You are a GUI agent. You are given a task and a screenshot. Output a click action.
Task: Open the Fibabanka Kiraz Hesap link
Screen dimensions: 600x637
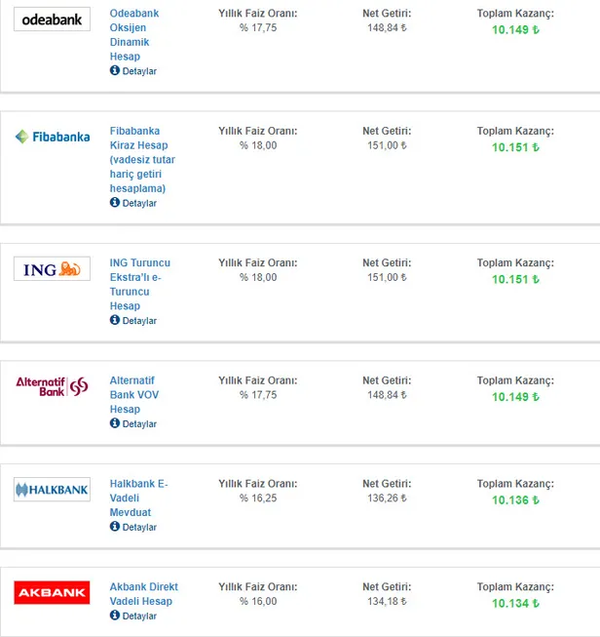[x=142, y=159]
